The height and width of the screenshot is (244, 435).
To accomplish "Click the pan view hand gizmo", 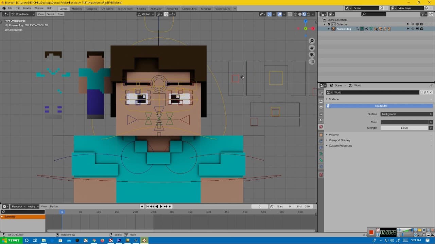I will [312, 47].
